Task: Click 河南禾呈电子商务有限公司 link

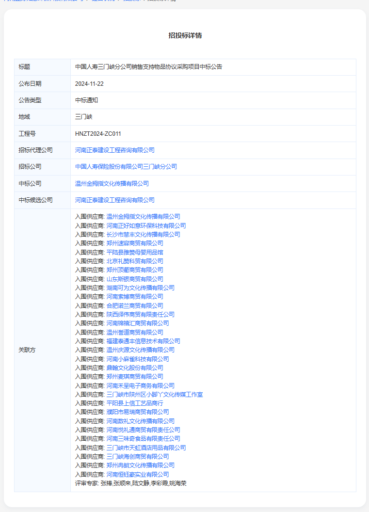Action: pyautogui.click(x=140, y=386)
